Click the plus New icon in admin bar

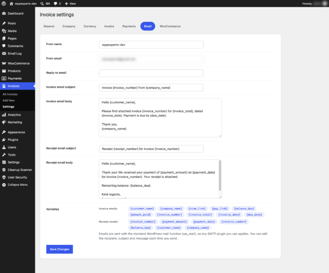point(66,3)
